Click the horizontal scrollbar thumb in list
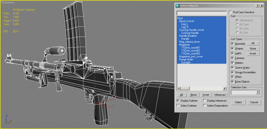 pyautogui.click(x=191, y=88)
